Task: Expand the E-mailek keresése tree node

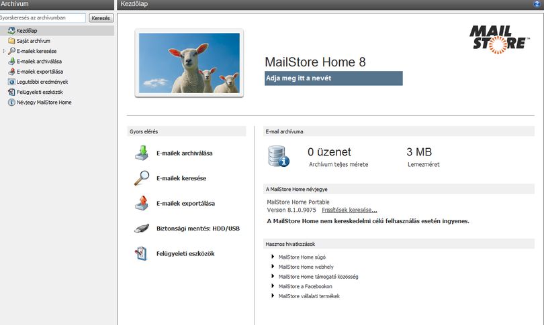Action: (x=4, y=51)
